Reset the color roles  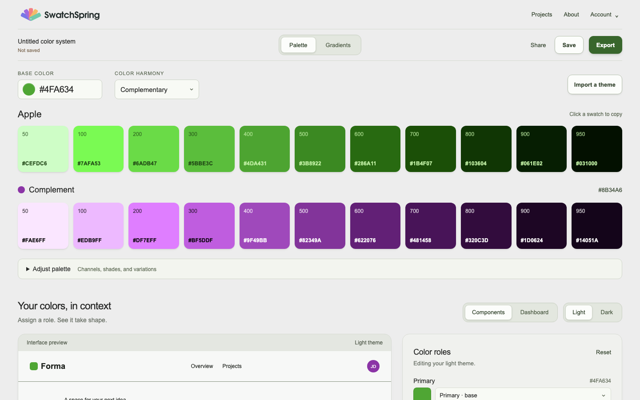[x=604, y=352]
